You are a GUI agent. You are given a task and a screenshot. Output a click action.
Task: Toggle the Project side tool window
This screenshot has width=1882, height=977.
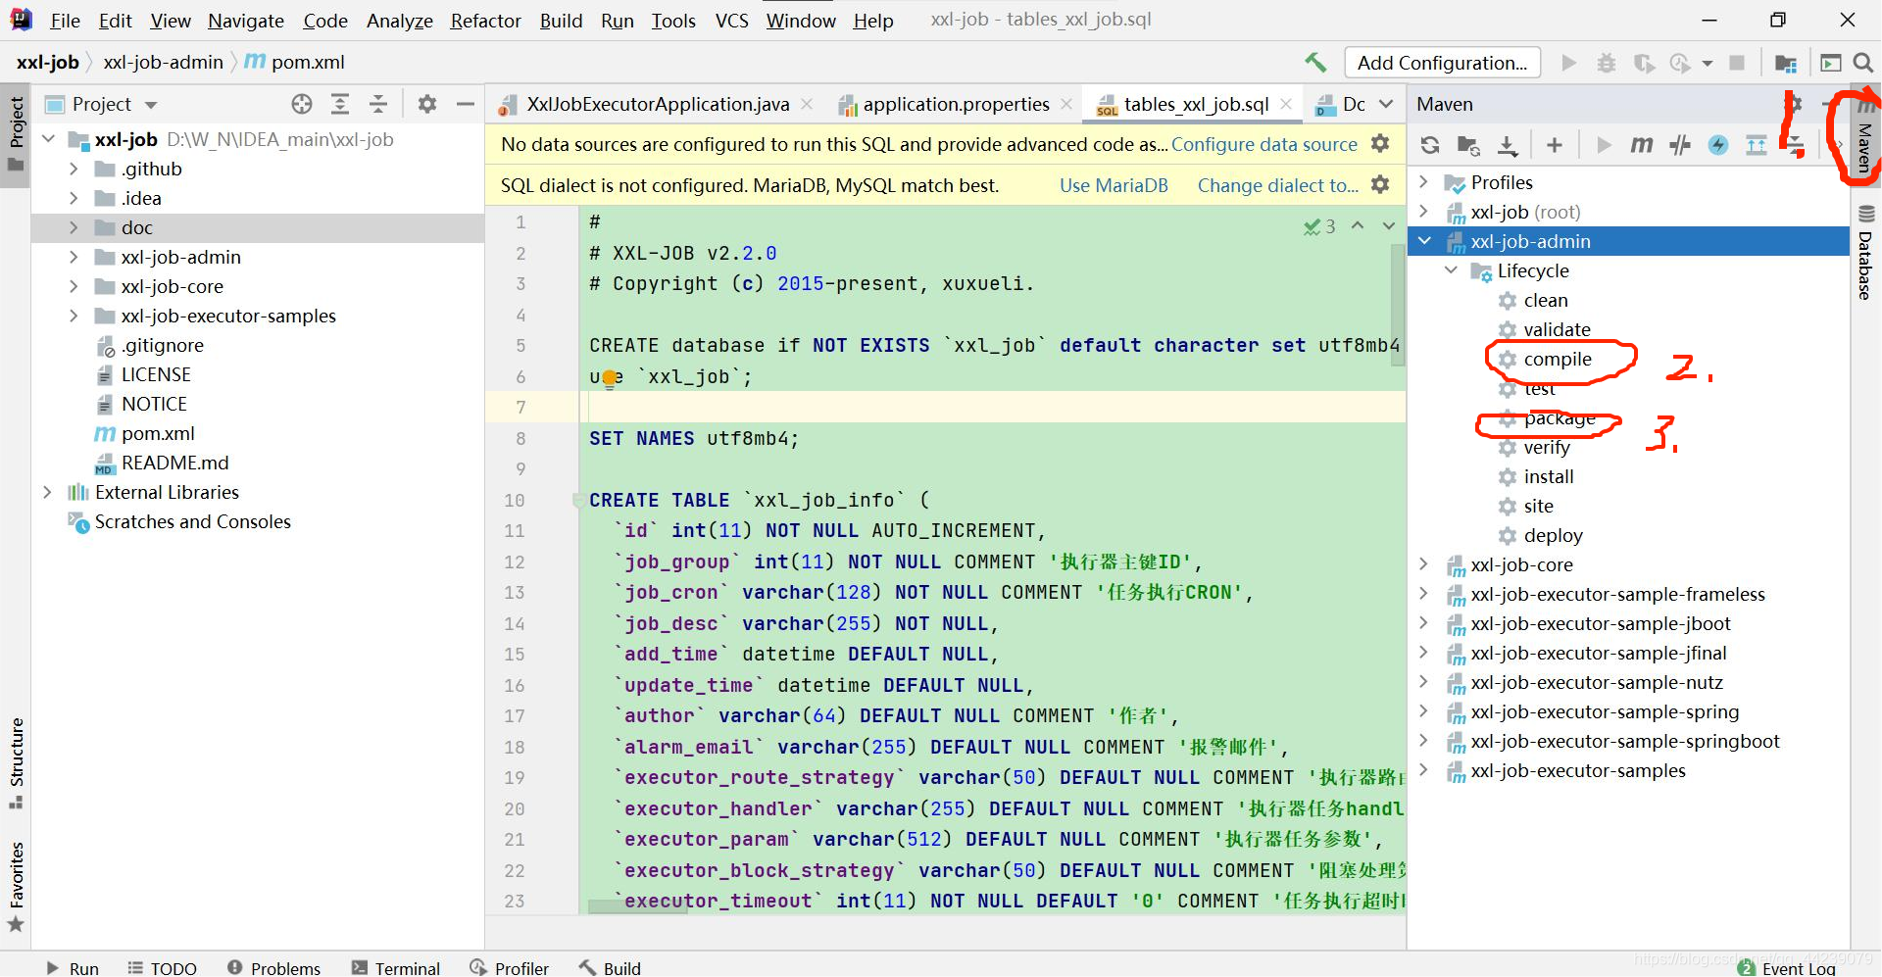(17, 133)
